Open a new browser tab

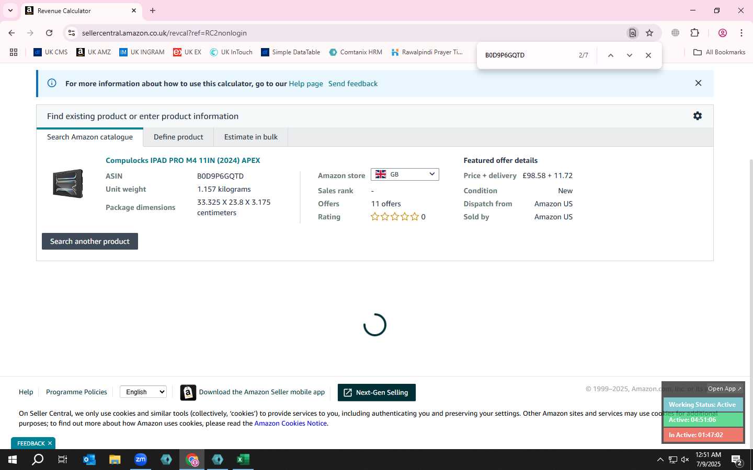(153, 10)
